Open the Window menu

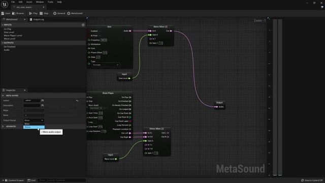coord(40,2)
